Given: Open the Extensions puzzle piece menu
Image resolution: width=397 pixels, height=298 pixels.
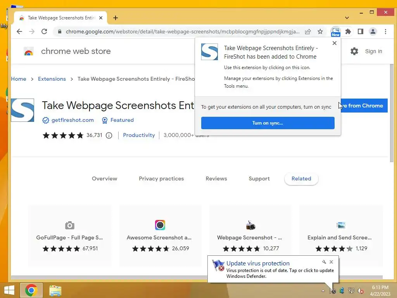Looking at the screenshot, I should pos(348,31).
